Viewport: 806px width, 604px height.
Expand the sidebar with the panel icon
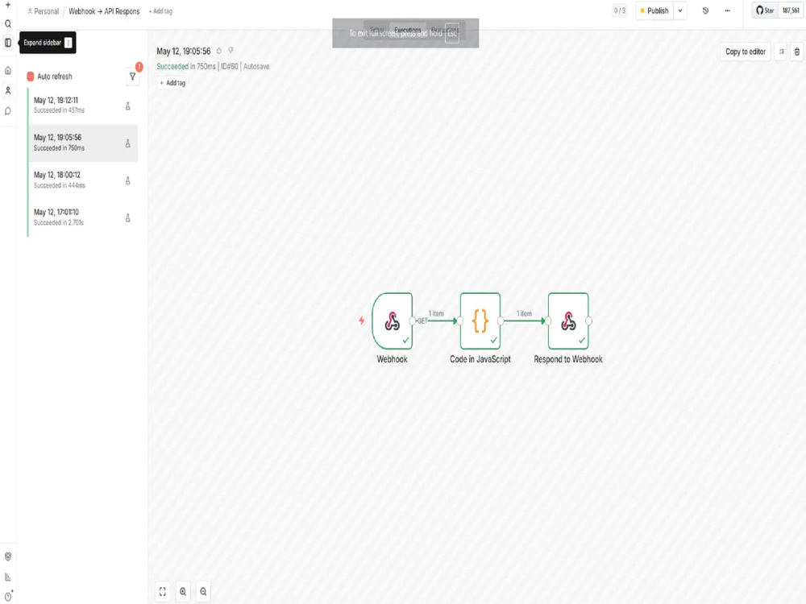click(8, 43)
